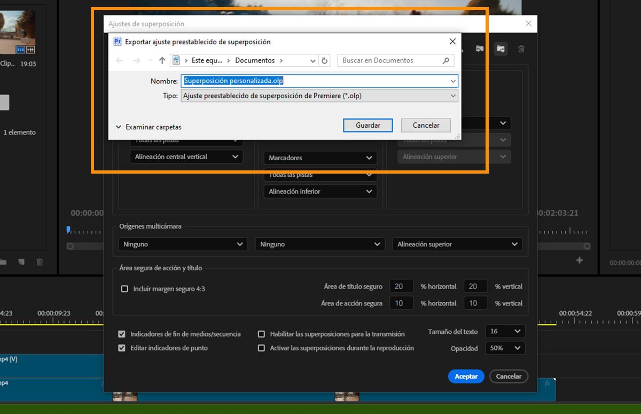Image resolution: width=641 pixels, height=414 pixels.
Task: Click the 1 elemento label
Action: tap(20, 132)
